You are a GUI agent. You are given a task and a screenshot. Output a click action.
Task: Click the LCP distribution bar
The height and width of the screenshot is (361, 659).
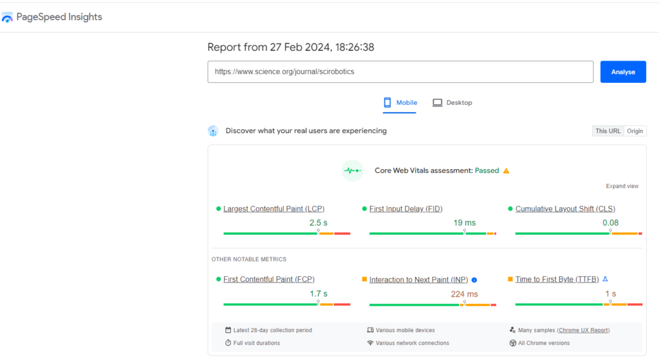[286, 233]
